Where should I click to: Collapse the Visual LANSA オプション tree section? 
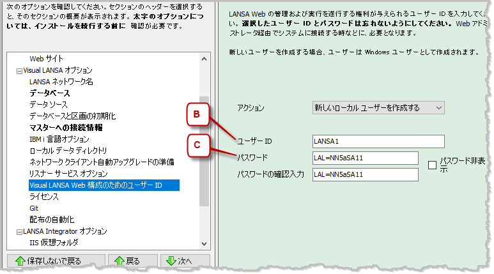pos(19,71)
